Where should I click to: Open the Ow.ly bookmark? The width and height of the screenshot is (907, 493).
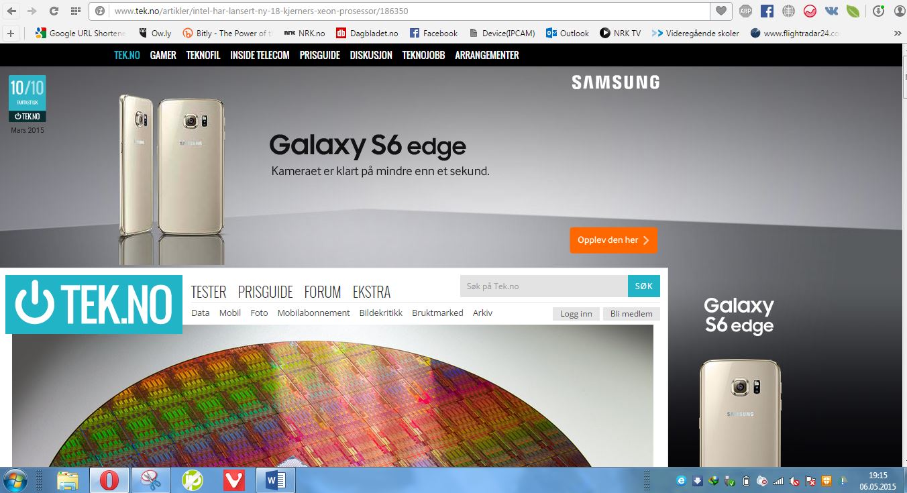(x=154, y=33)
